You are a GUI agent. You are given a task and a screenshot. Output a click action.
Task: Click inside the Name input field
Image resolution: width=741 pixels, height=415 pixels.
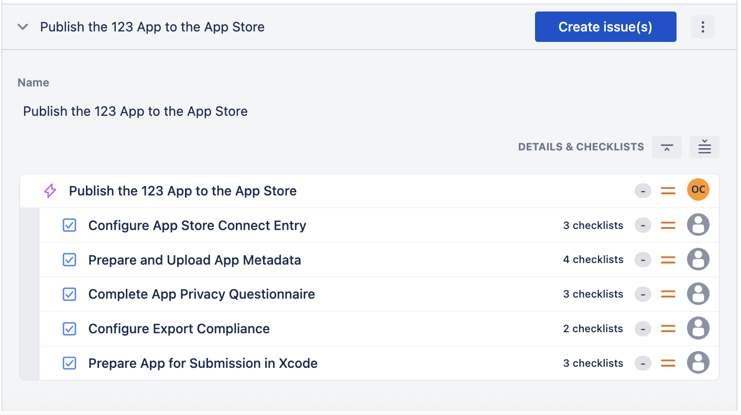tap(210, 111)
